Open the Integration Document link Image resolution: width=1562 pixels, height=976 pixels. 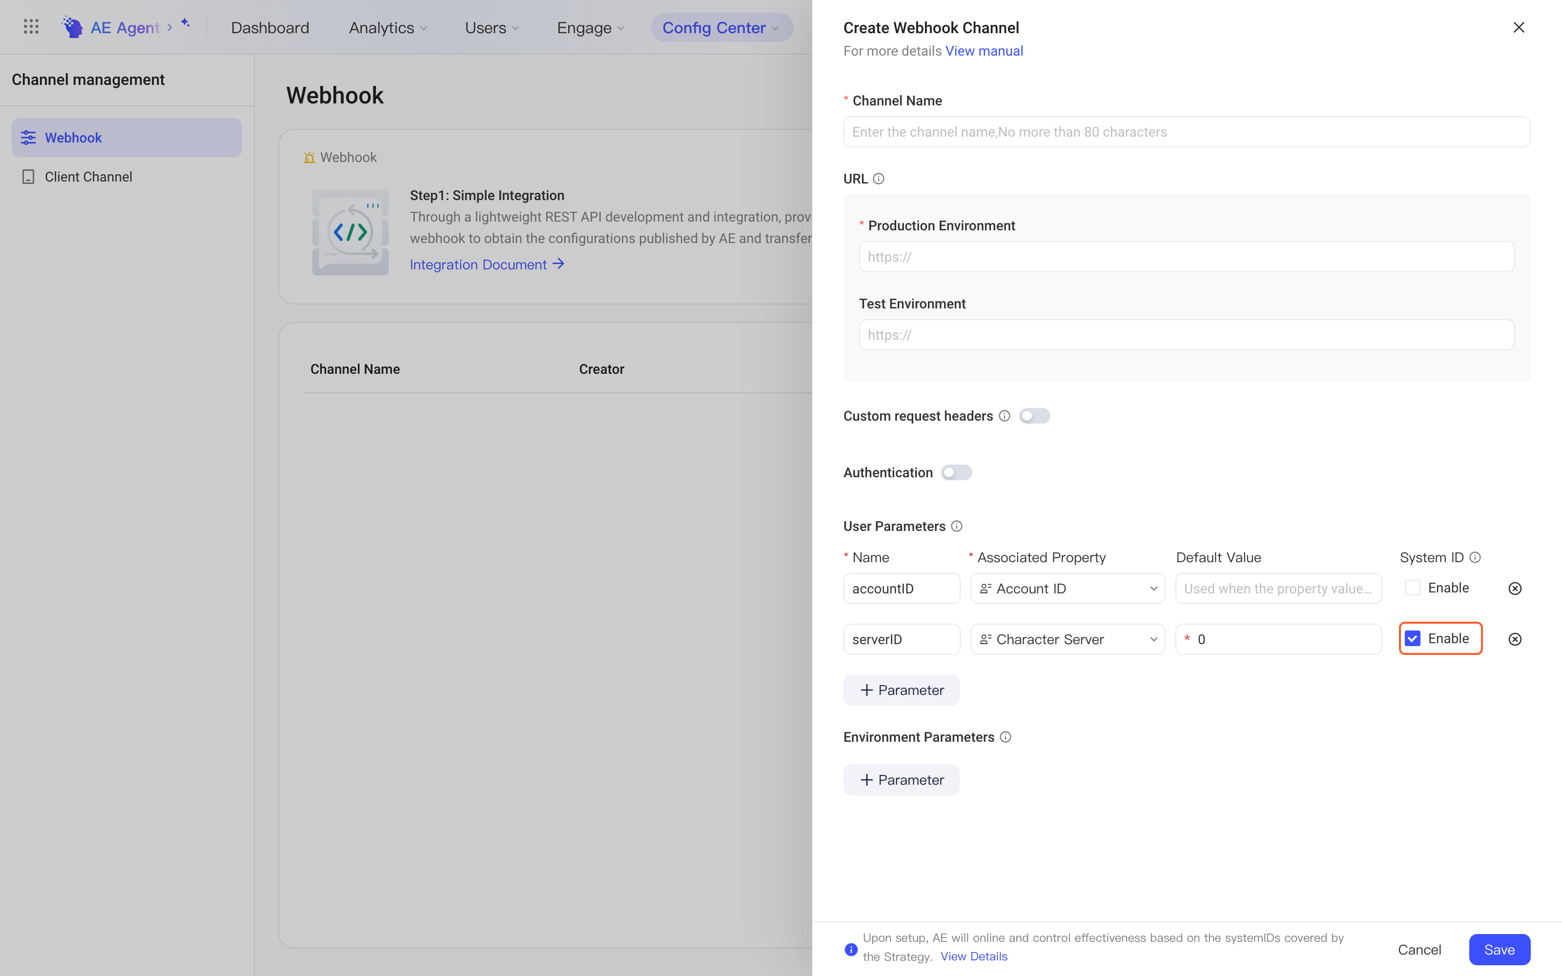point(478,264)
